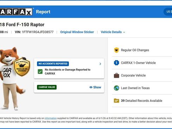172x129 pixels.
Task: Click the CARFAX logo in header
Action: pyautogui.click(x=16, y=12)
